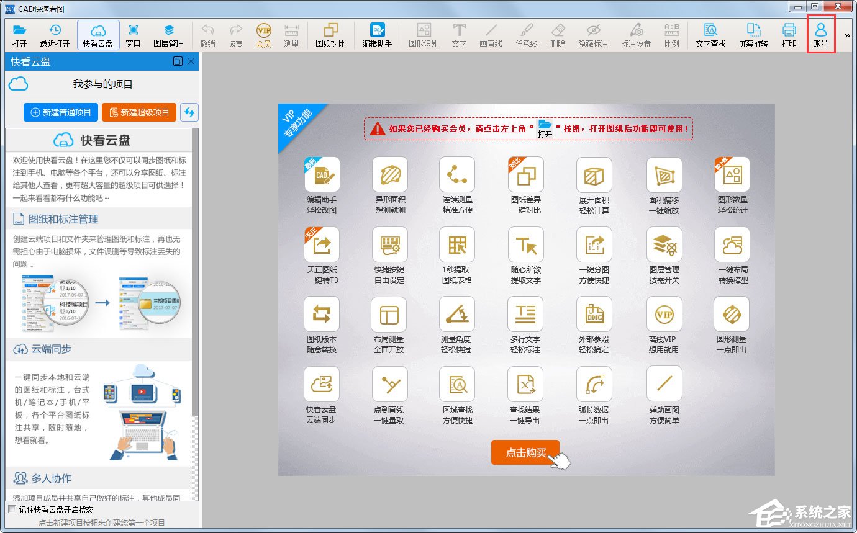This screenshot has height=533, width=857.
Task: Select the 测量 measure tool
Action: (x=291, y=34)
